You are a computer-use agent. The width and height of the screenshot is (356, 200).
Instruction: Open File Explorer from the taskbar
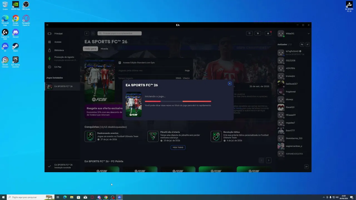click(72, 197)
